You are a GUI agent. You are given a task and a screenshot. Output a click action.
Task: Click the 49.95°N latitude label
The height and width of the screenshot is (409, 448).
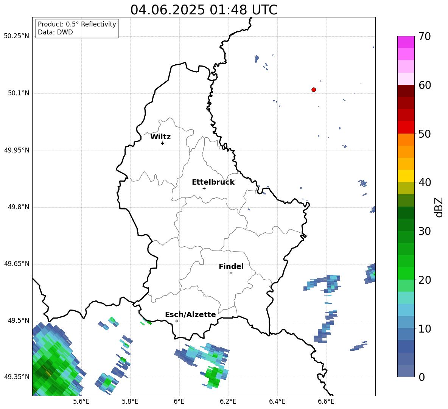pos(17,150)
